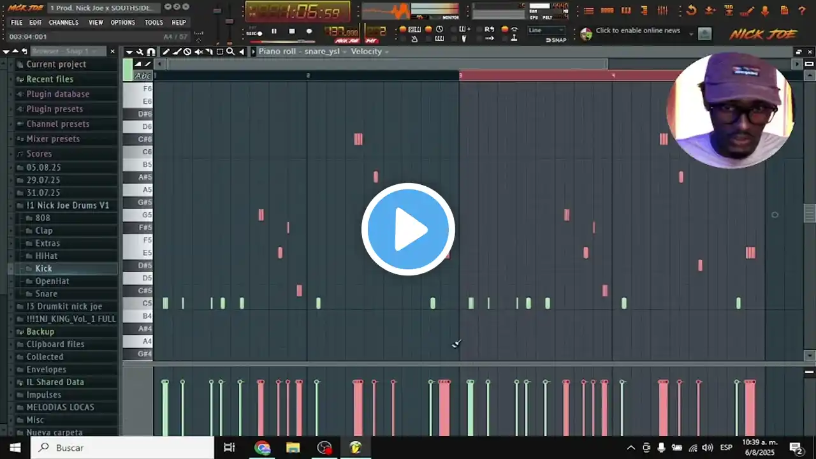Screen dimensions: 816x459
Task: Select the Draw pencil tool in piano roll
Action: tap(166, 52)
